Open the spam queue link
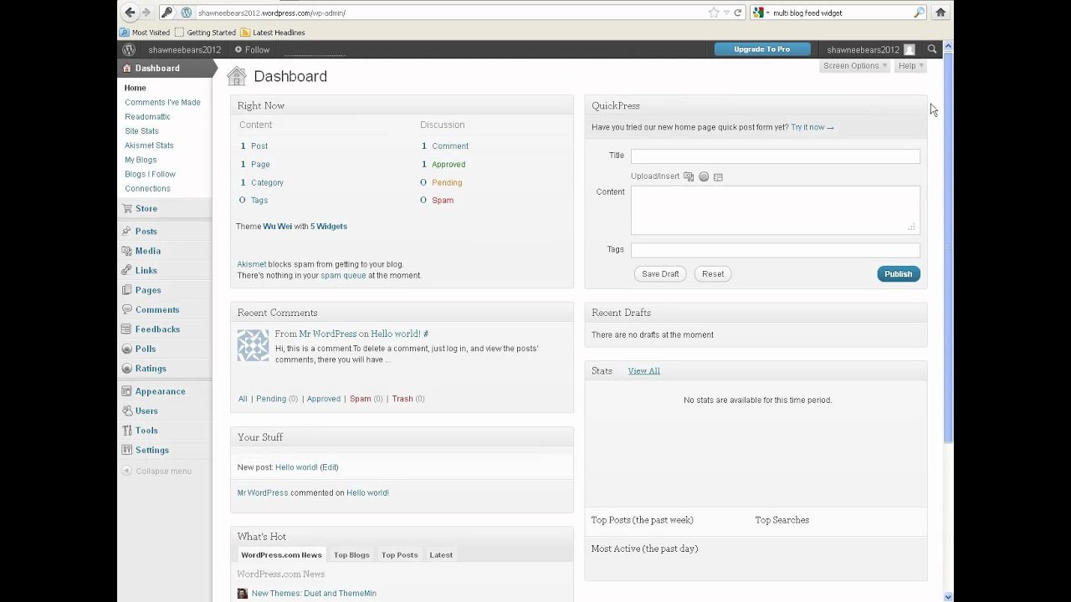1071x602 pixels. tap(343, 275)
